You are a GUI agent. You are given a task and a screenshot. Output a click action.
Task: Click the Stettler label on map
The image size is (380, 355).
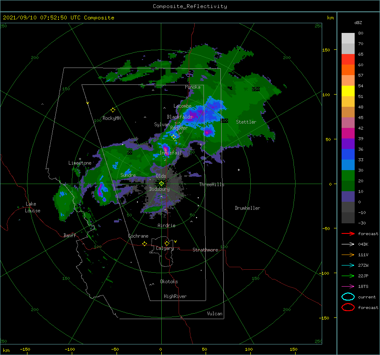coord(246,122)
